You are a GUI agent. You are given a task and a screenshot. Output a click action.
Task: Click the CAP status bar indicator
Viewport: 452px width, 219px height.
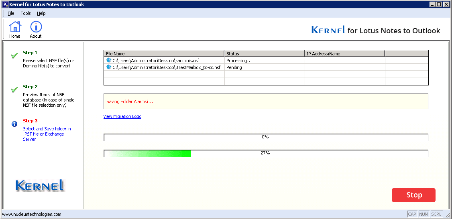tap(412, 214)
